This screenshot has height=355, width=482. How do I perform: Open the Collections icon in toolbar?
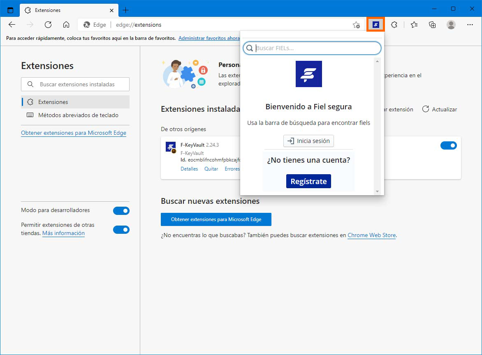click(432, 25)
